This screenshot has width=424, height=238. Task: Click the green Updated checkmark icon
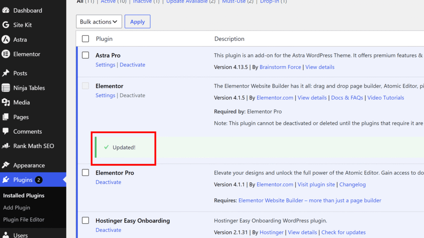pyautogui.click(x=106, y=147)
